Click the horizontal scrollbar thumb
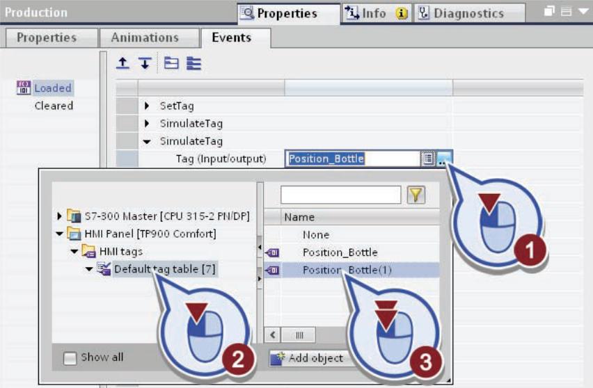593x388 pixels. (x=299, y=334)
